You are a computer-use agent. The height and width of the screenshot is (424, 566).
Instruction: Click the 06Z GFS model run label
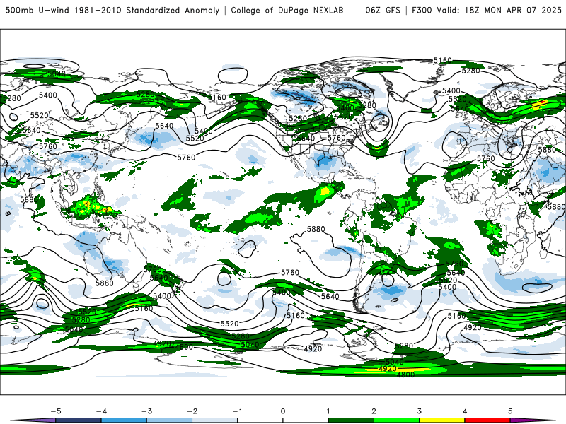coord(383,11)
